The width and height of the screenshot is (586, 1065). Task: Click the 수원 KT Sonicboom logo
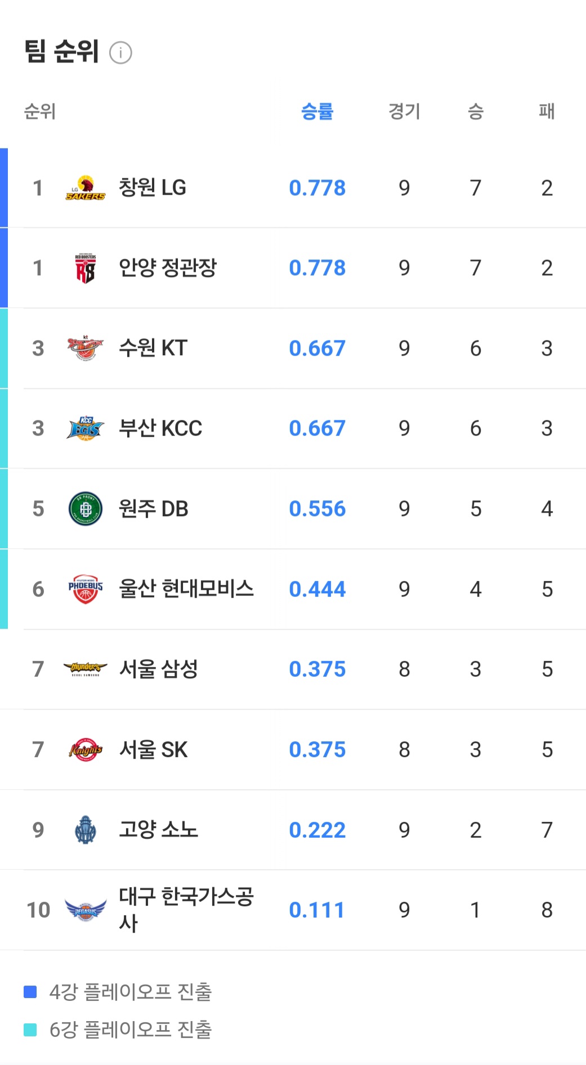tap(85, 348)
